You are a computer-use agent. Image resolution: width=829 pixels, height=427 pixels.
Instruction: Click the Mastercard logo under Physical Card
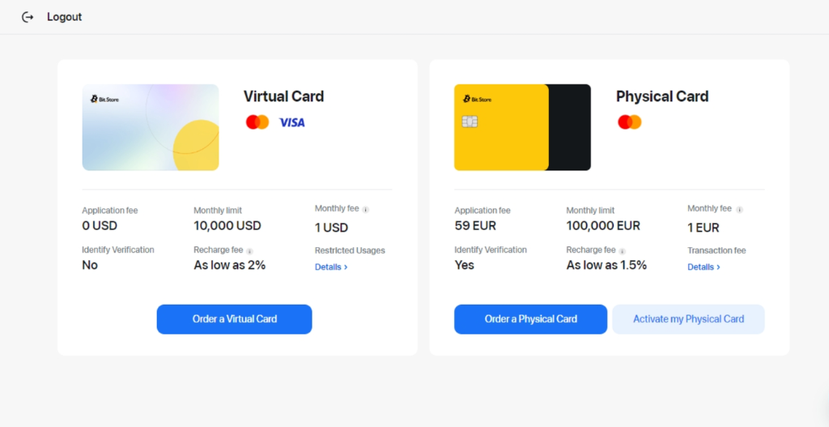click(x=629, y=122)
